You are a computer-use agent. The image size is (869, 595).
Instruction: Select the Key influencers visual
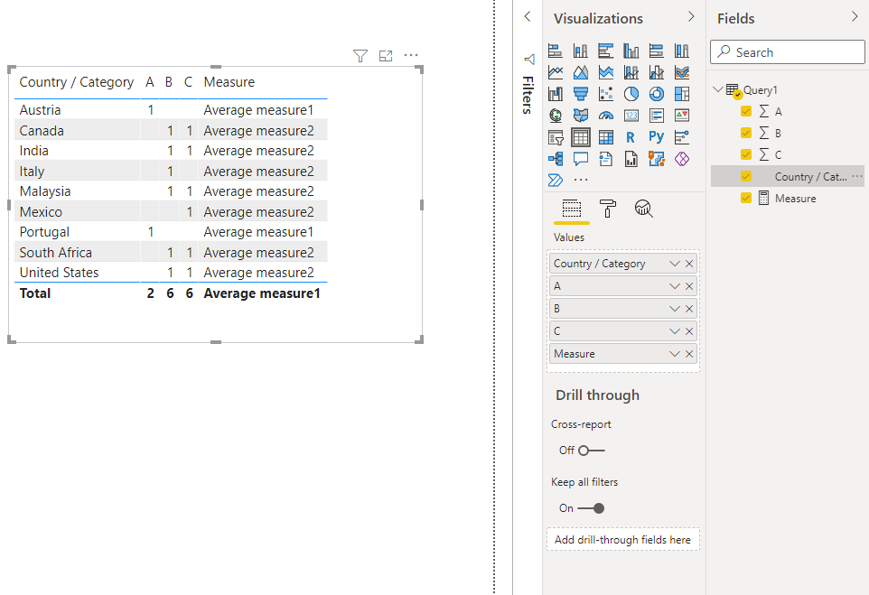[682, 137]
